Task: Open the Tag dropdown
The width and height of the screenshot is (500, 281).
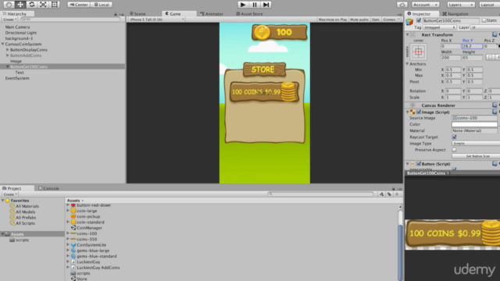Action: pyautogui.click(x=439, y=27)
